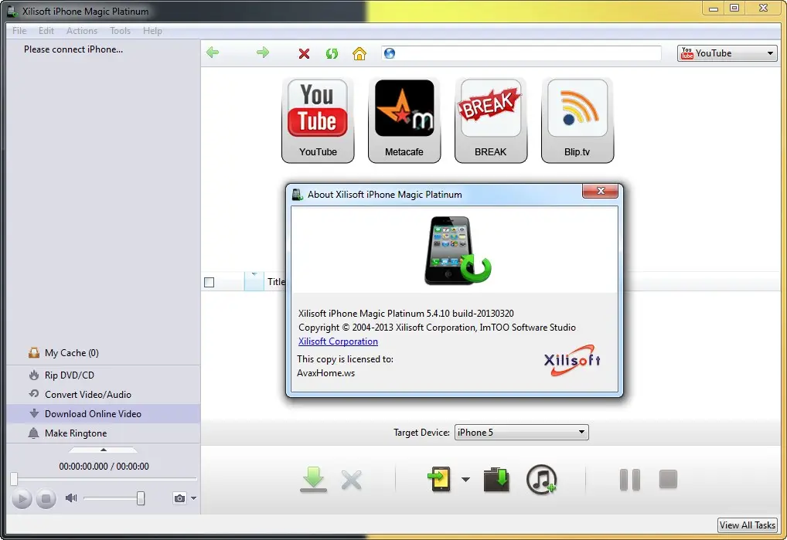787x540 pixels.
Task: Expand the copy to device arrow
Action: [465, 480]
